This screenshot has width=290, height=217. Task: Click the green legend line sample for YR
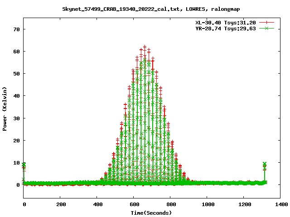point(266,28)
